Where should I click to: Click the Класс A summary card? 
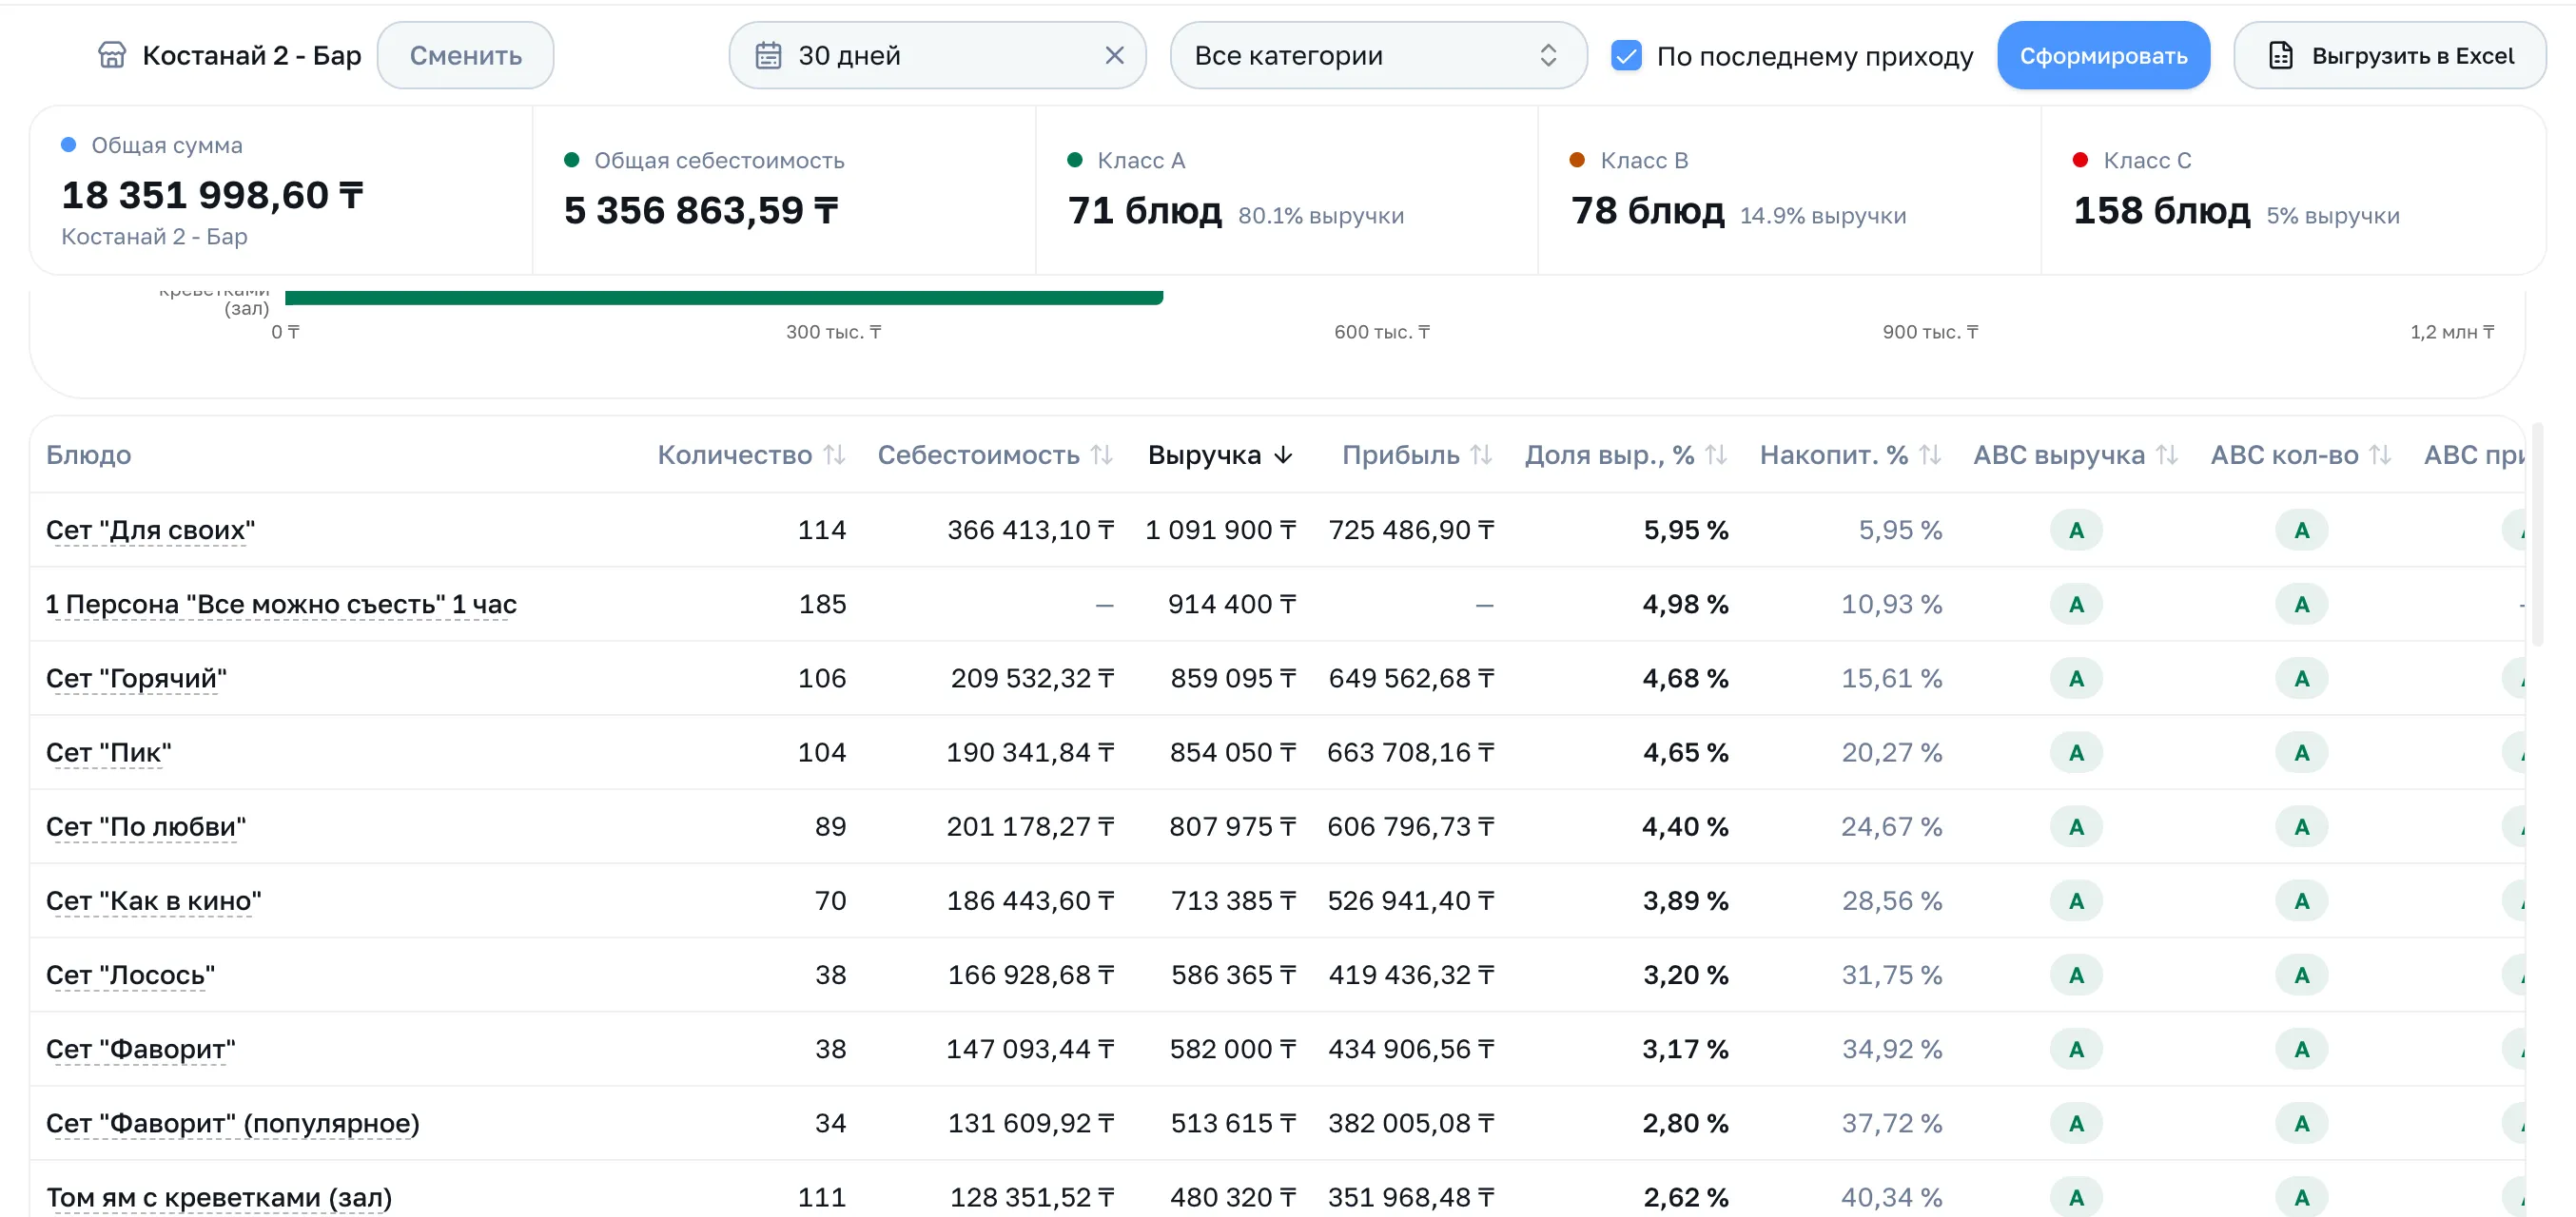click(x=1286, y=190)
